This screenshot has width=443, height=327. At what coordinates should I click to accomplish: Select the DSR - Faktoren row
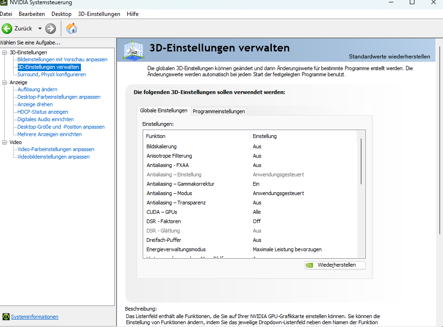(251, 221)
